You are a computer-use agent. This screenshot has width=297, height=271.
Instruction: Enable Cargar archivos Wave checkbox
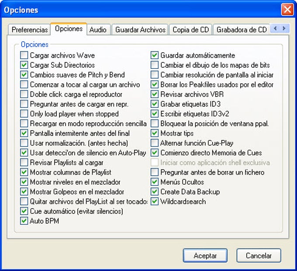click(24, 55)
